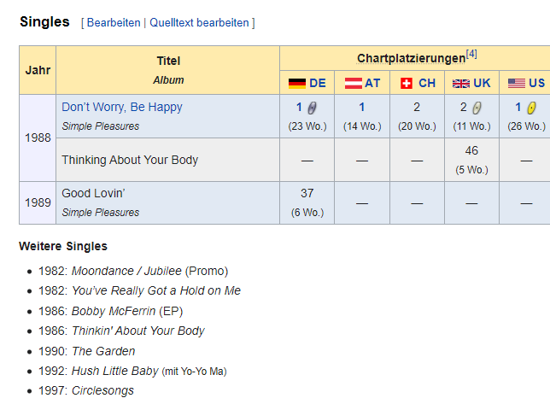Click the number 1 position in AT column
Image resolution: width=550 pixels, height=404 pixels.
coord(361,107)
